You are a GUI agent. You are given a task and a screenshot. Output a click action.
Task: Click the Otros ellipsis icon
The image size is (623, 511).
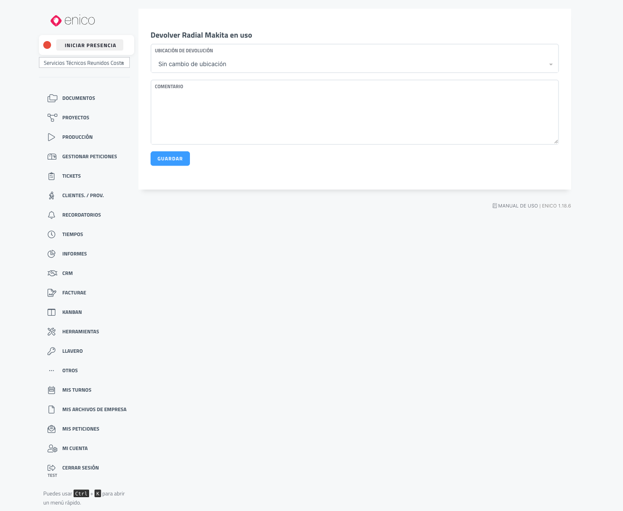[51, 370]
